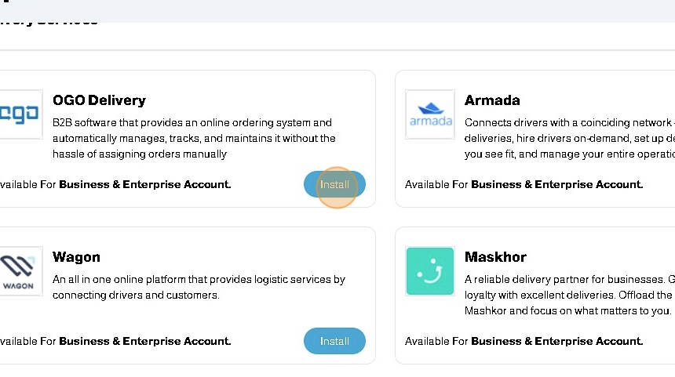
Task: Click availability note under Armada
Action: click(x=524, y=184)
